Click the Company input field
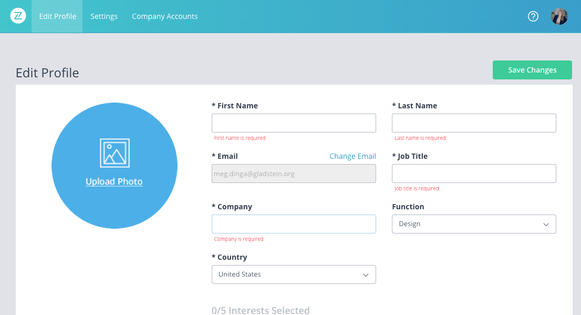 coord(294,224)
